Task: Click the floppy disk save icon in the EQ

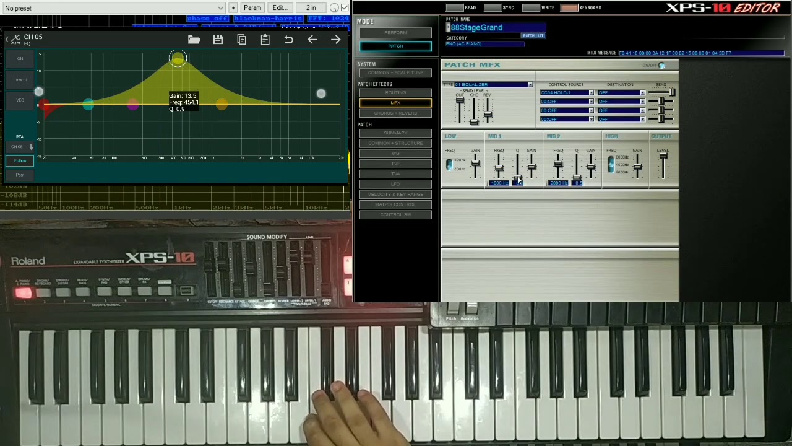Action: (218, 40)
